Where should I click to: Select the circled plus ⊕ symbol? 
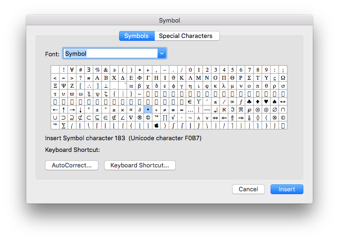click(266, 110)
